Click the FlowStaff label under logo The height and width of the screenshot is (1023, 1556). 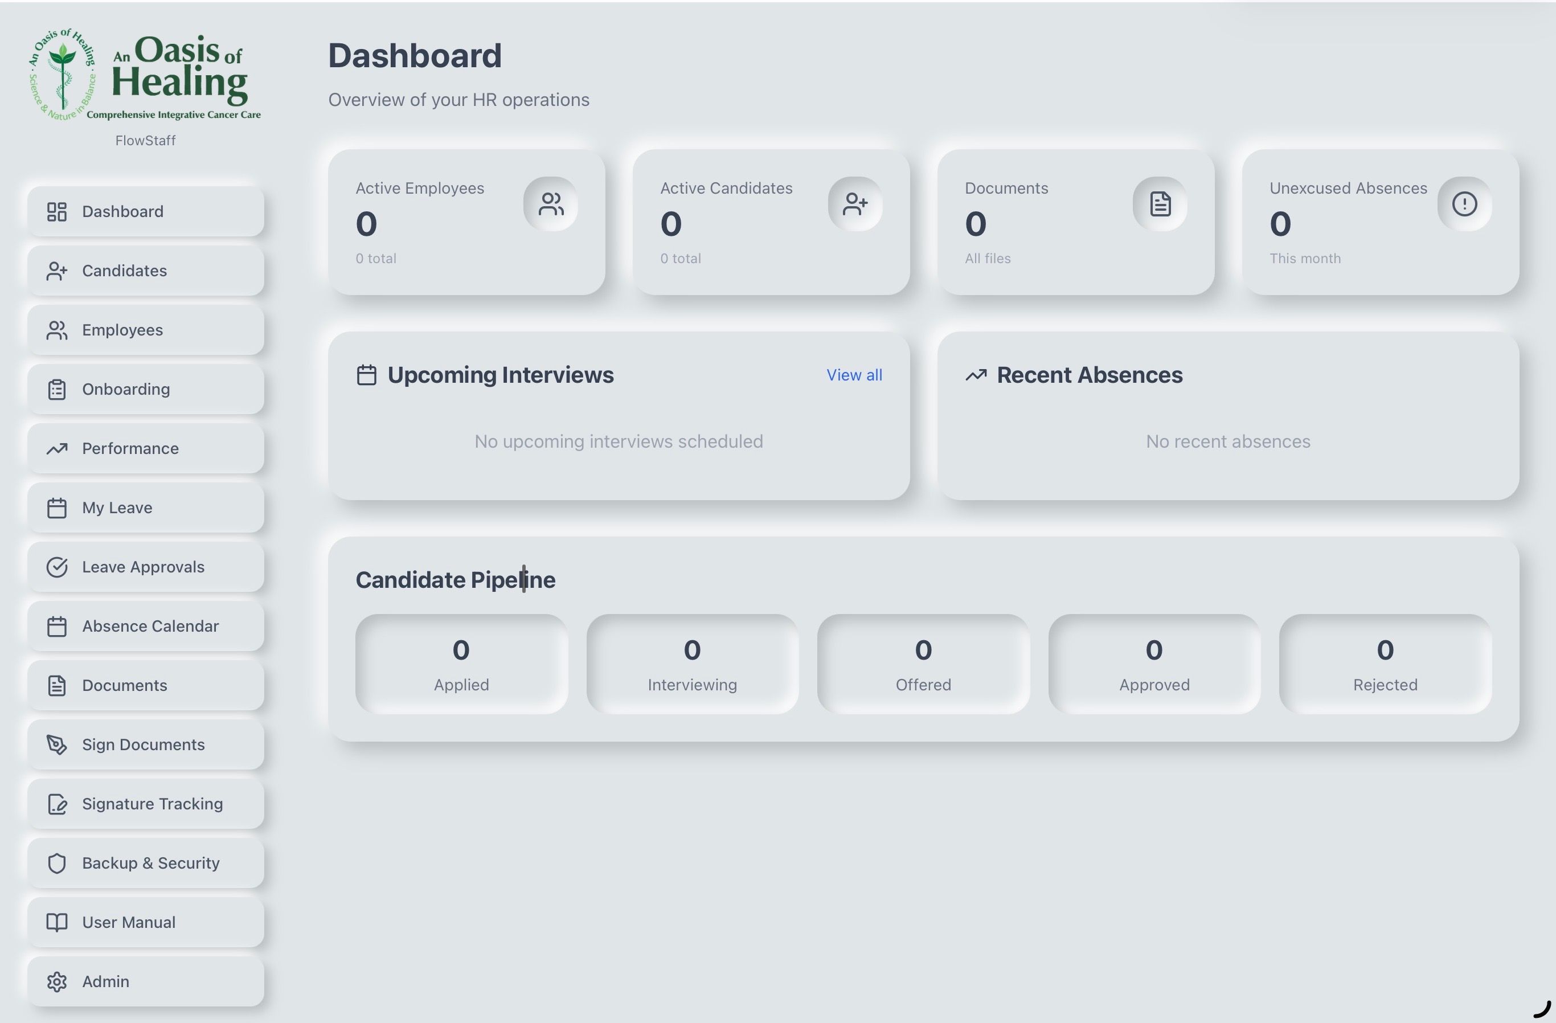click(145, 141)
